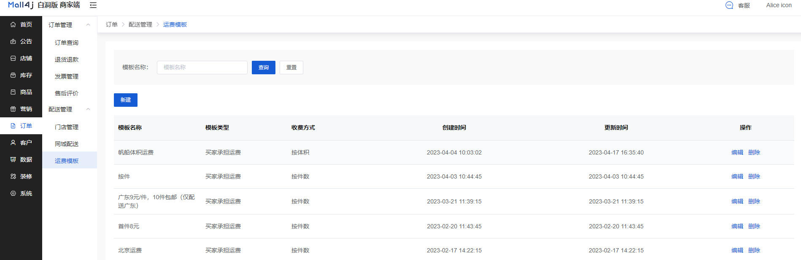801x260 pixels.
Task: Click the Mall4j 白洞版 商家端 logo
Action: 44,5
